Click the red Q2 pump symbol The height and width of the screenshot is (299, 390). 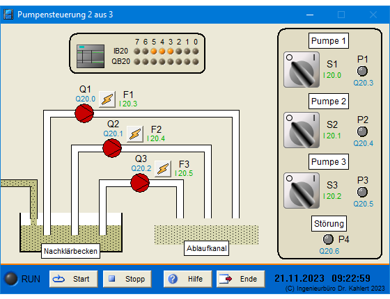(112, 148)
